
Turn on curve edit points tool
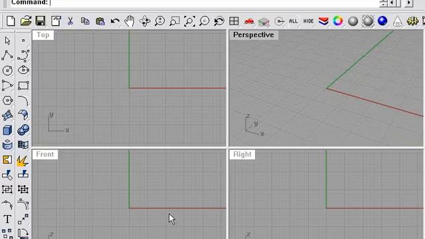7,204
